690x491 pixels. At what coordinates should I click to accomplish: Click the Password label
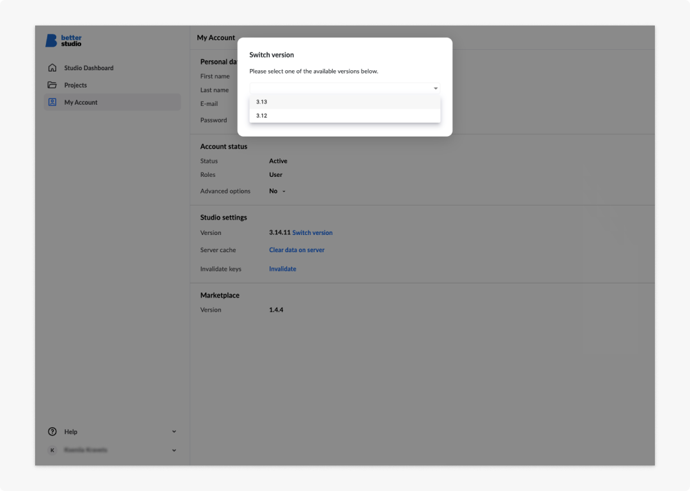click(213, 120)
